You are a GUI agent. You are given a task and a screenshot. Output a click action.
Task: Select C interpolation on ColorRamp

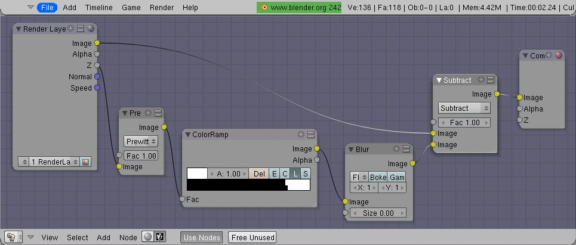point(285,173)
